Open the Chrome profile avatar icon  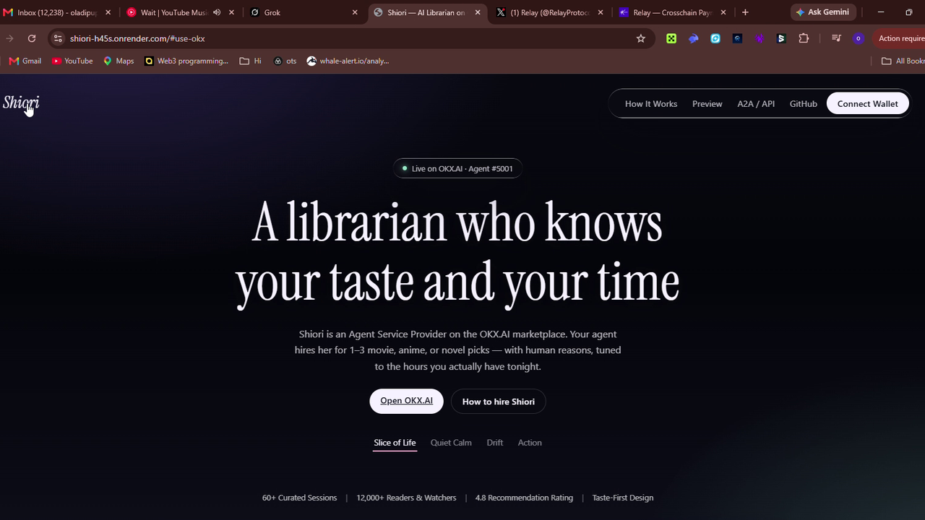tap(858, 38)
